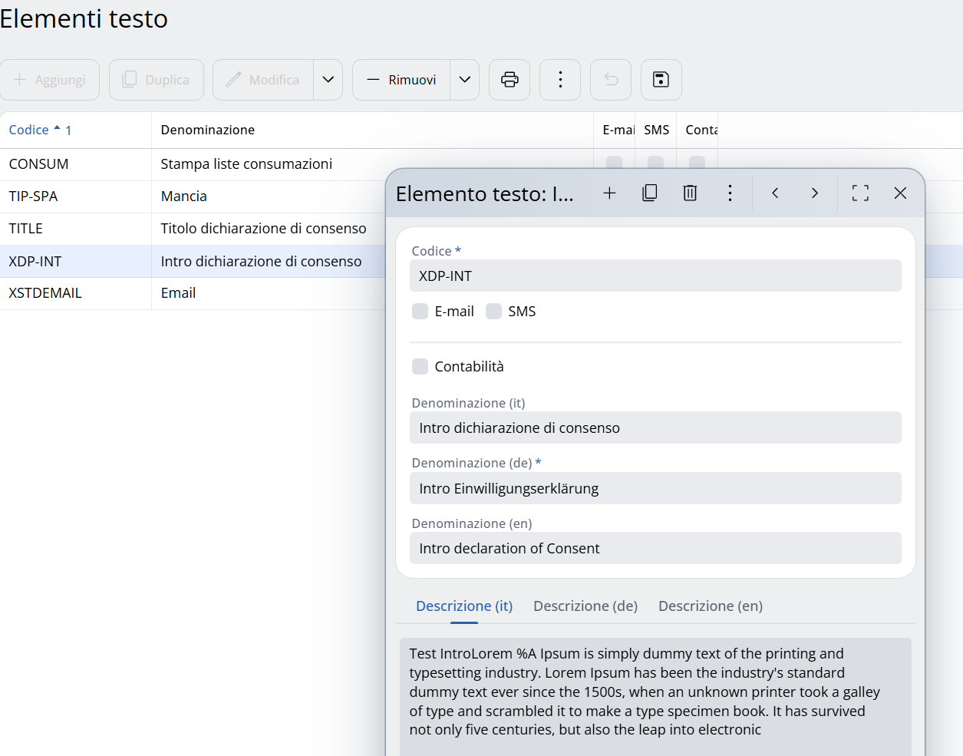
Task: Duplicate the record using the dialog copy icon
Action: [650, 193]
